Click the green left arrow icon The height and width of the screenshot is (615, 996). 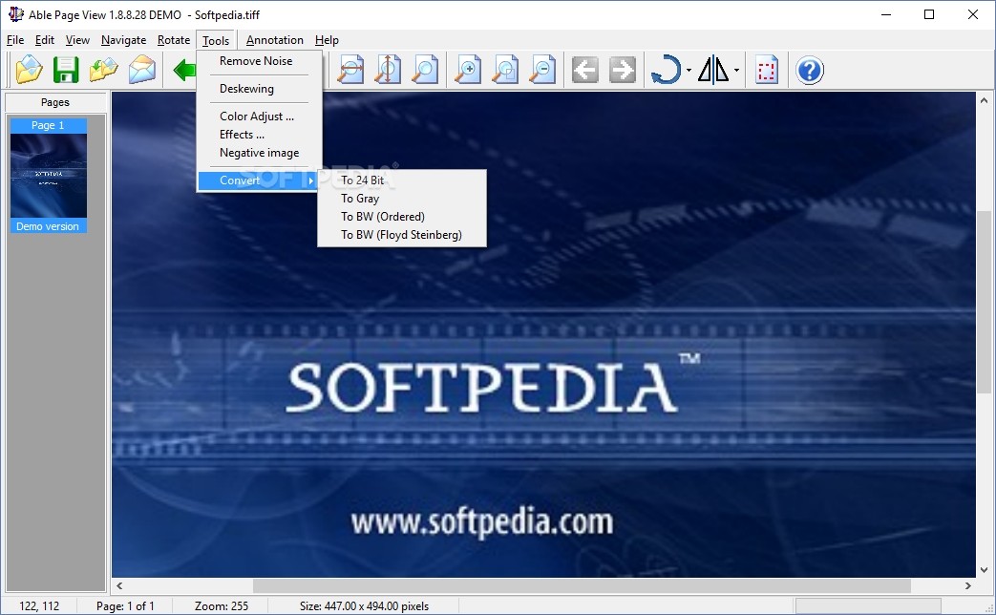[184, 70]
